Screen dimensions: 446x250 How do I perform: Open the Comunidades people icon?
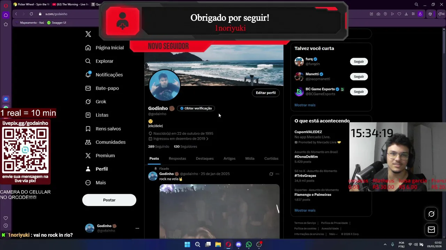pyautogui.click(x=88, y=142)
